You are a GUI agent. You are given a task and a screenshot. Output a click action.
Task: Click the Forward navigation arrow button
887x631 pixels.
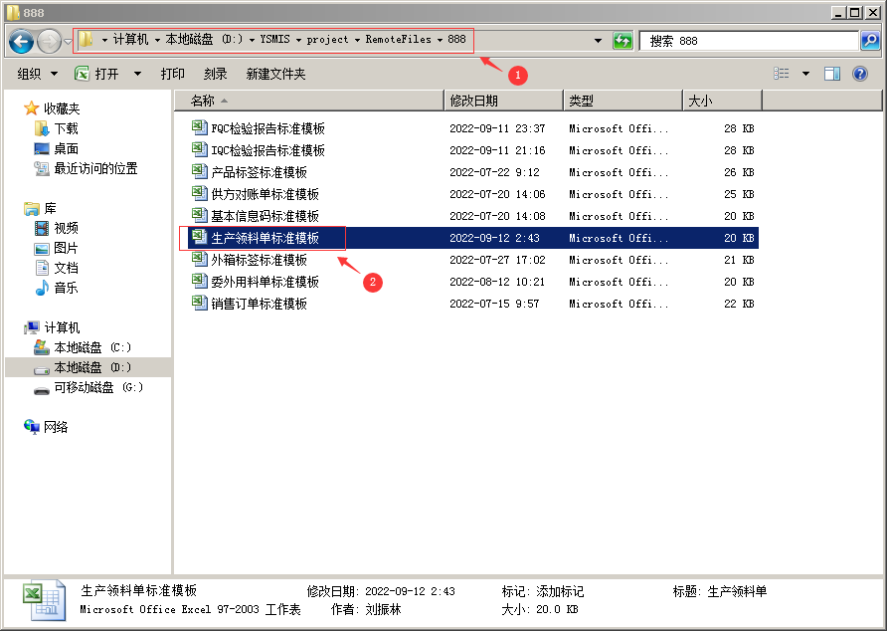[49, 42]
